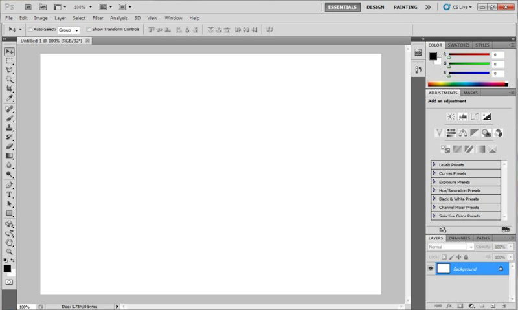Screen dimensions: 518x310
Task: Add a Brightness/Contrast adjustment
Action: click(451, 116)
